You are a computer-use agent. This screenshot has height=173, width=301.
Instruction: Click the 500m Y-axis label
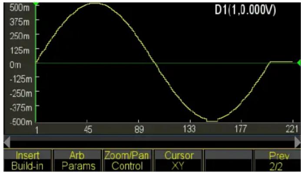20,8
